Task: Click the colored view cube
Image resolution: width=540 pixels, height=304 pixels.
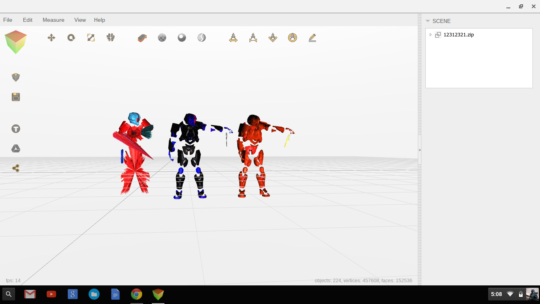Action: [16, 42]
